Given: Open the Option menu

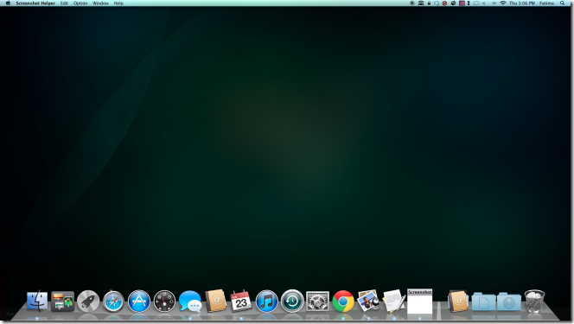Looking at the screenshot, I should pos(80,3).
